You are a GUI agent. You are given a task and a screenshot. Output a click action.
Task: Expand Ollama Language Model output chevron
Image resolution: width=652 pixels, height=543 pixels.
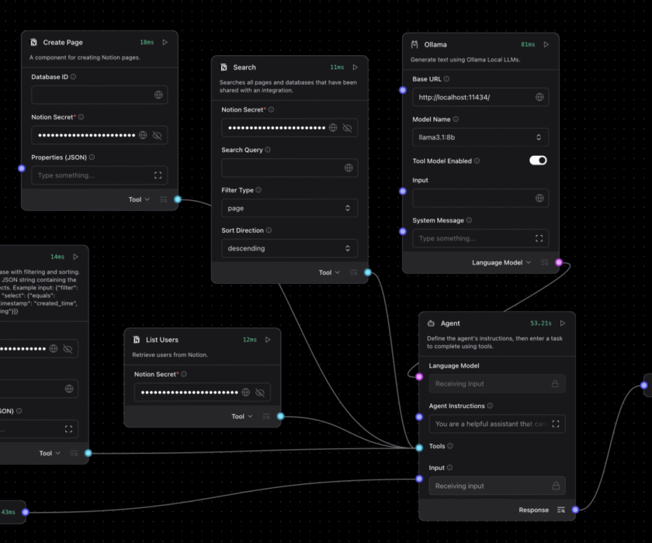pyautogui.click(x=529, y=262)
